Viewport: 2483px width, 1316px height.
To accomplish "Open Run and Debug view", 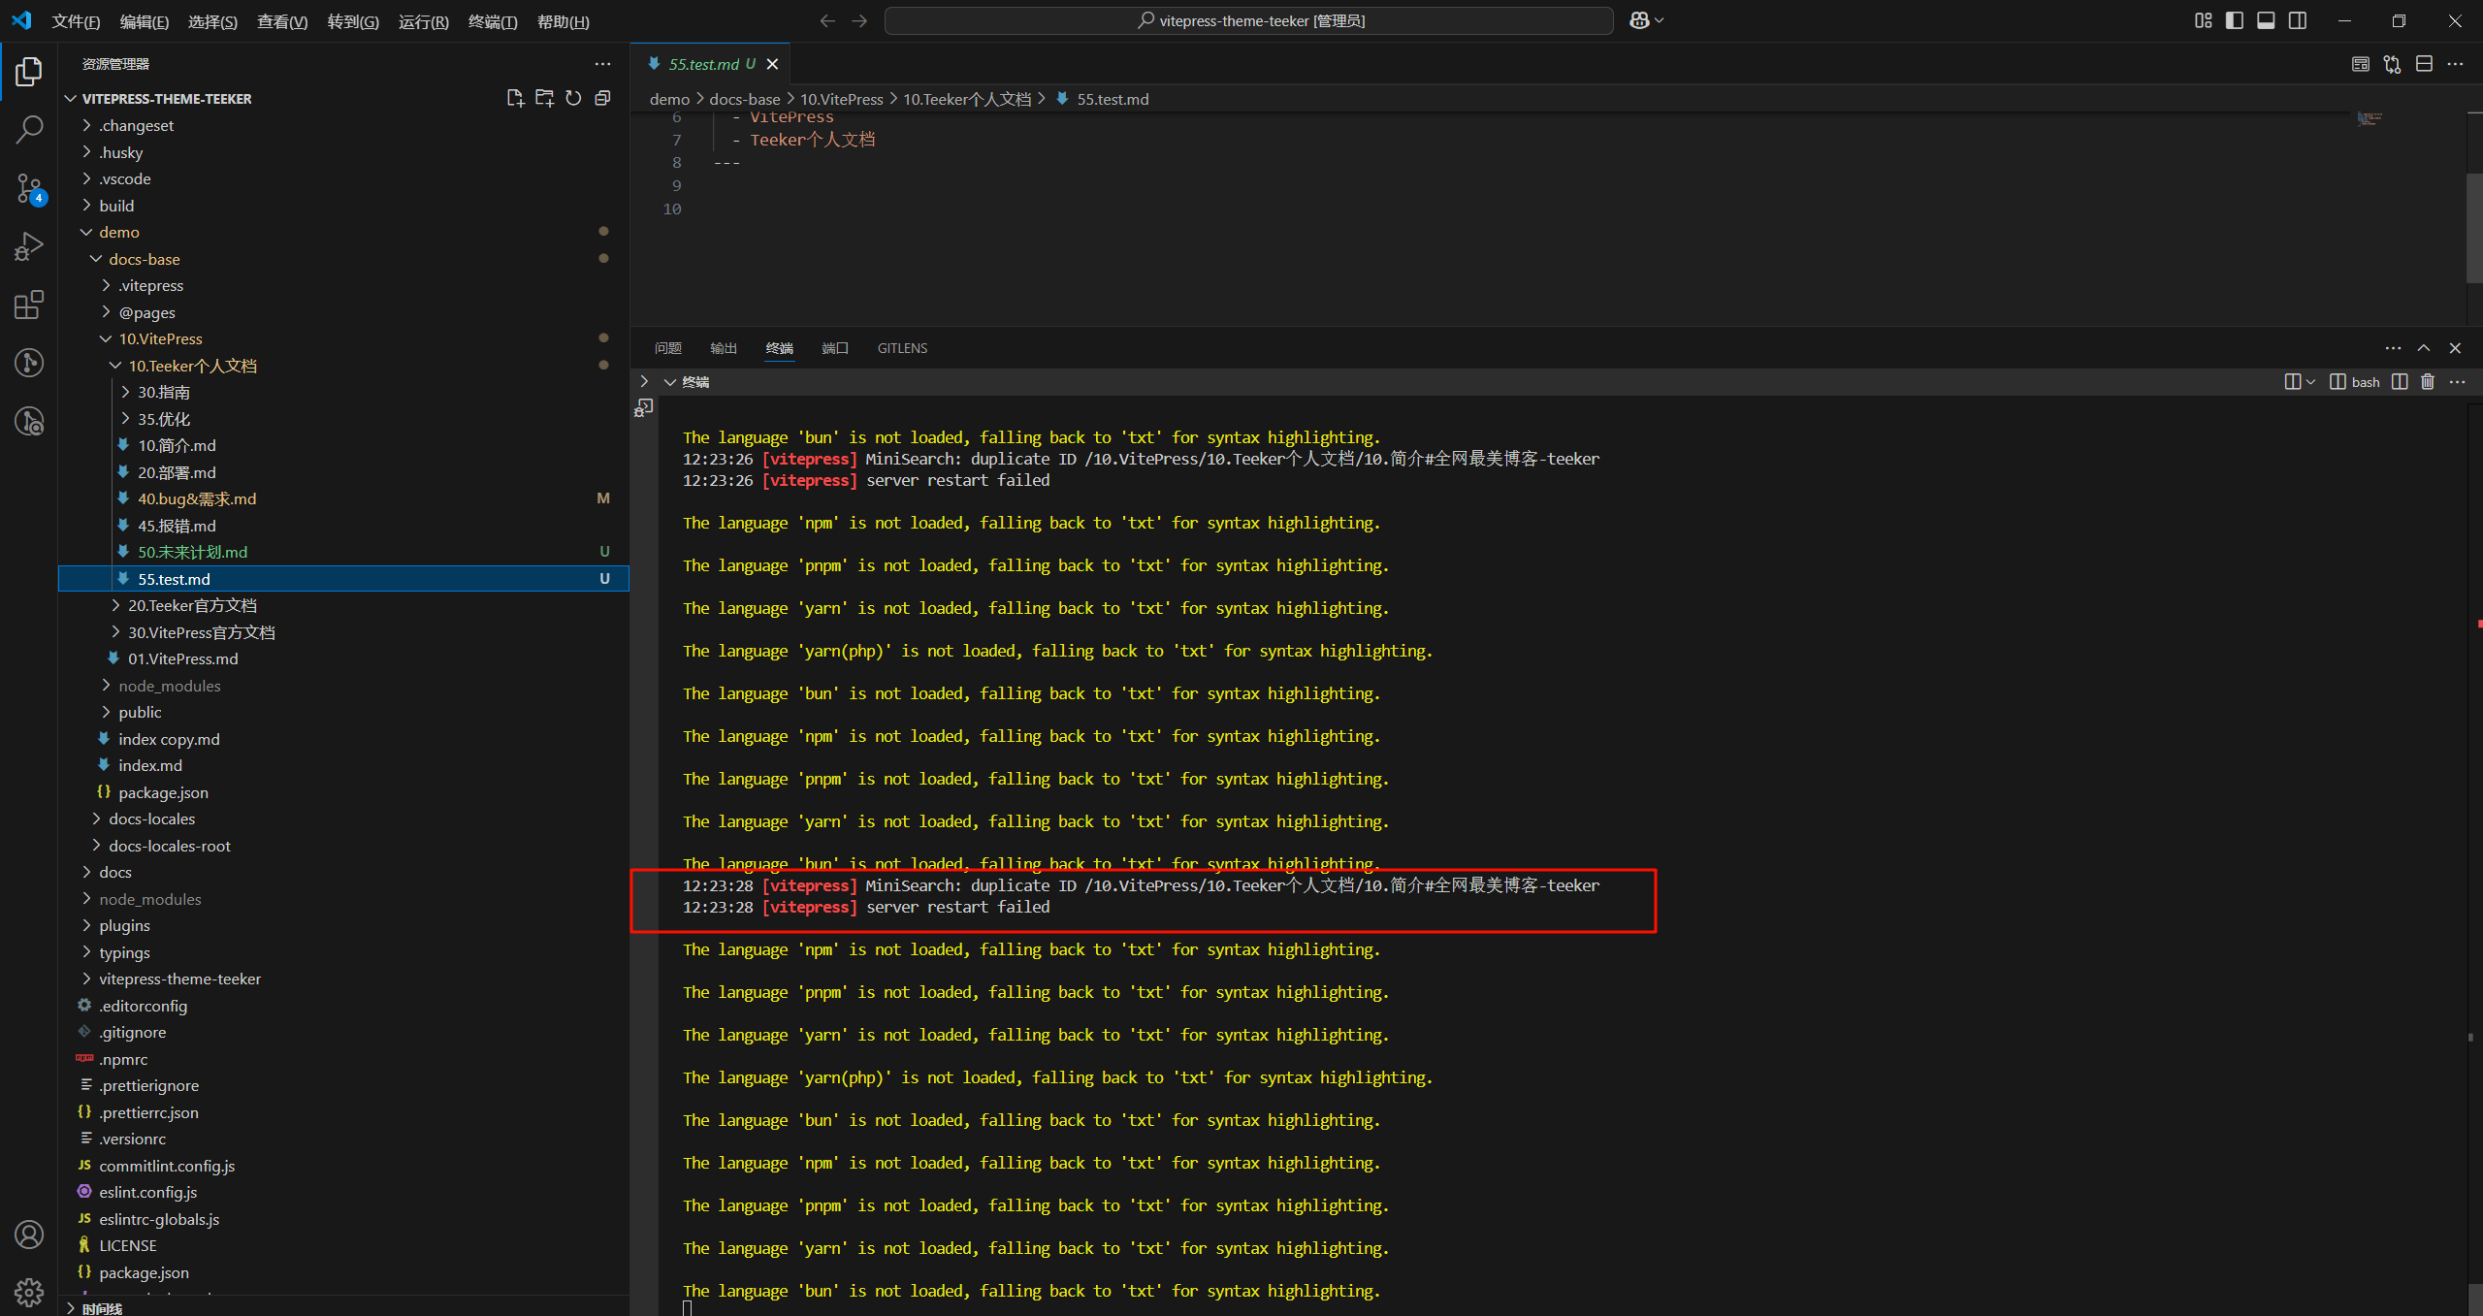I will 29,246.
